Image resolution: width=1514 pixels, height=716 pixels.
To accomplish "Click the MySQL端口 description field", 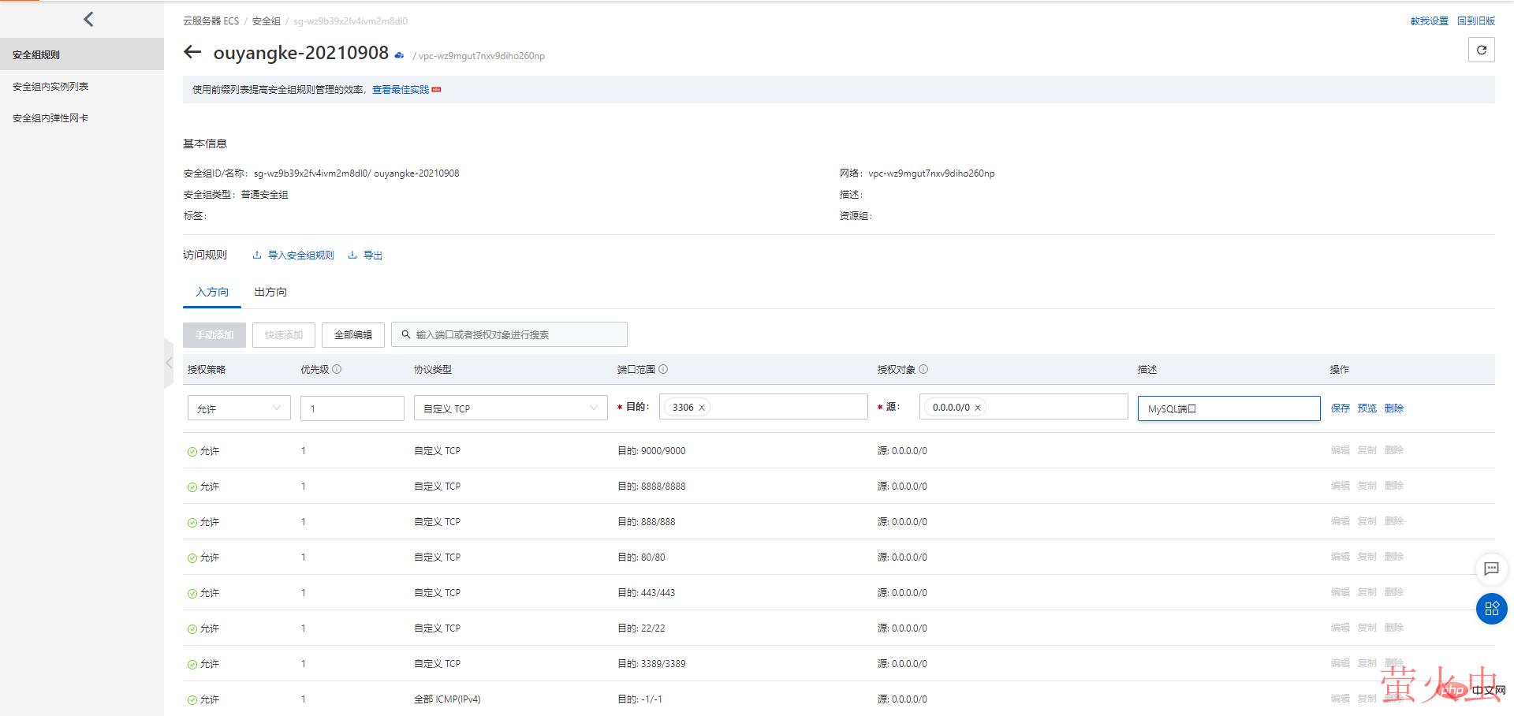I will pyautogui.click(x=1228, y=408).
